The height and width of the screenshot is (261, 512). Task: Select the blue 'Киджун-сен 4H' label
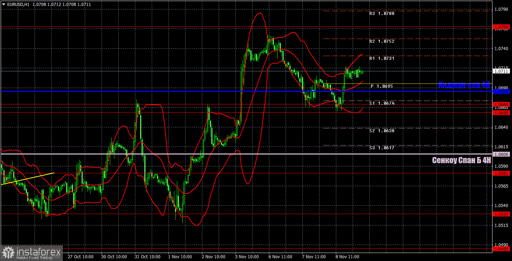click(464, 85)
